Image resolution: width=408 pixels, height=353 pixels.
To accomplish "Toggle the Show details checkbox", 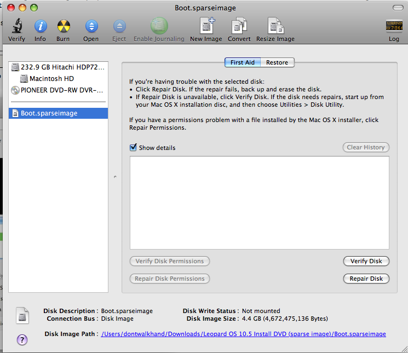I will [133, 147].
